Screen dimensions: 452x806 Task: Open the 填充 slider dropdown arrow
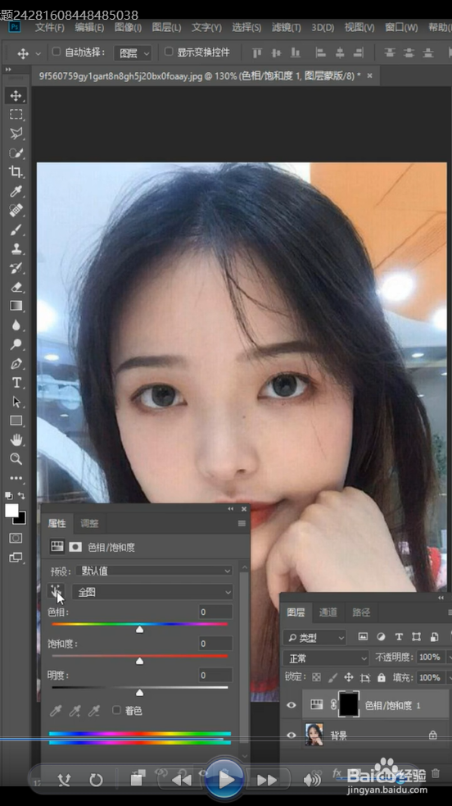tap(449, 677)
